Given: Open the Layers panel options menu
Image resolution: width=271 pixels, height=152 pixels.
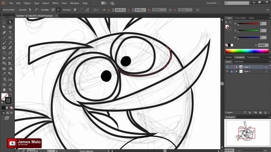Looking at the screenshot, I should [x=269, y=62].
